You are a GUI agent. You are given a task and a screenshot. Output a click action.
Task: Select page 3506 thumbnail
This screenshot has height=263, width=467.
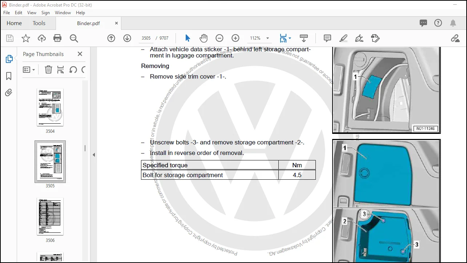tap(50, 216)
